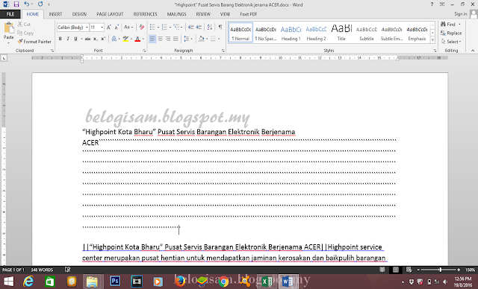Switch to the DESIGN tab
The width and height of the screenshot is (478, 289).
click(79, 14)
